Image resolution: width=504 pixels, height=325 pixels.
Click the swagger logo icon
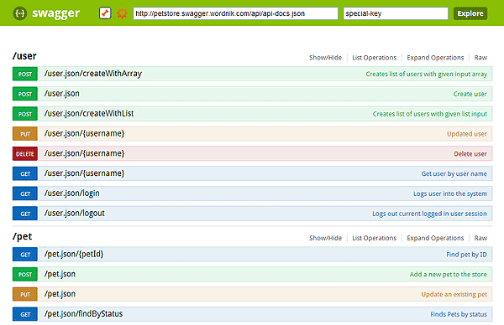(x=20, y=13)
